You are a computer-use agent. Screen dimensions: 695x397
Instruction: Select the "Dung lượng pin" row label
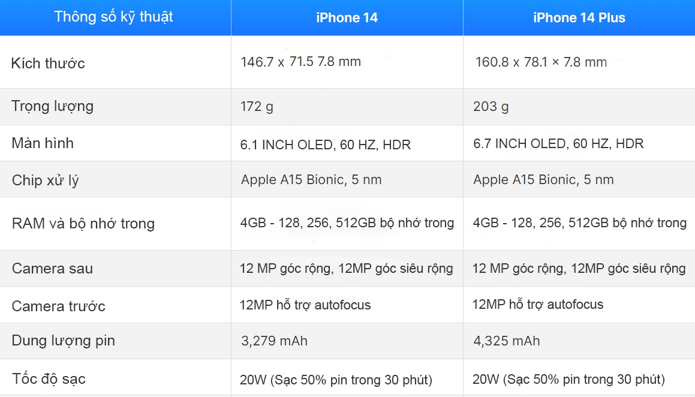63,341
